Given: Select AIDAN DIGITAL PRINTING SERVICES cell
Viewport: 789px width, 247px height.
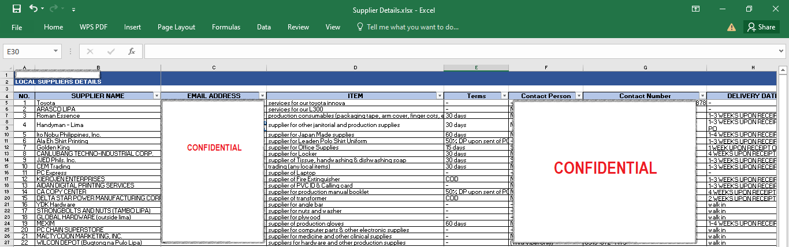Looking at the screenshot, I should tap(98, 185).
